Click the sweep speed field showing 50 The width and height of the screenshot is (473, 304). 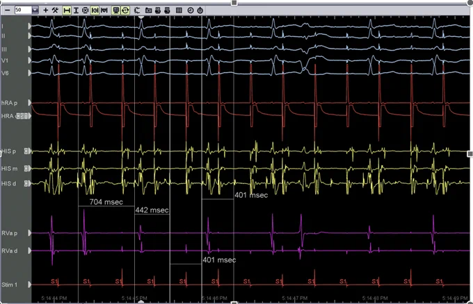tap(23, 10)
